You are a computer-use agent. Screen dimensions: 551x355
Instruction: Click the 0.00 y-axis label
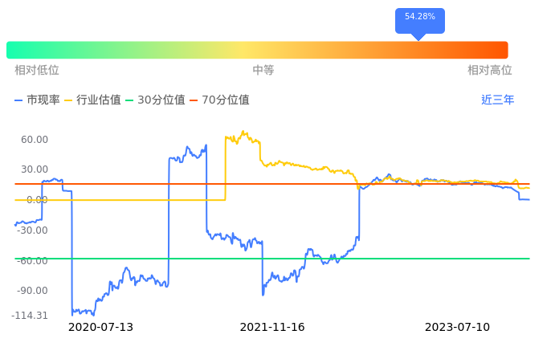tap(37, 200)
